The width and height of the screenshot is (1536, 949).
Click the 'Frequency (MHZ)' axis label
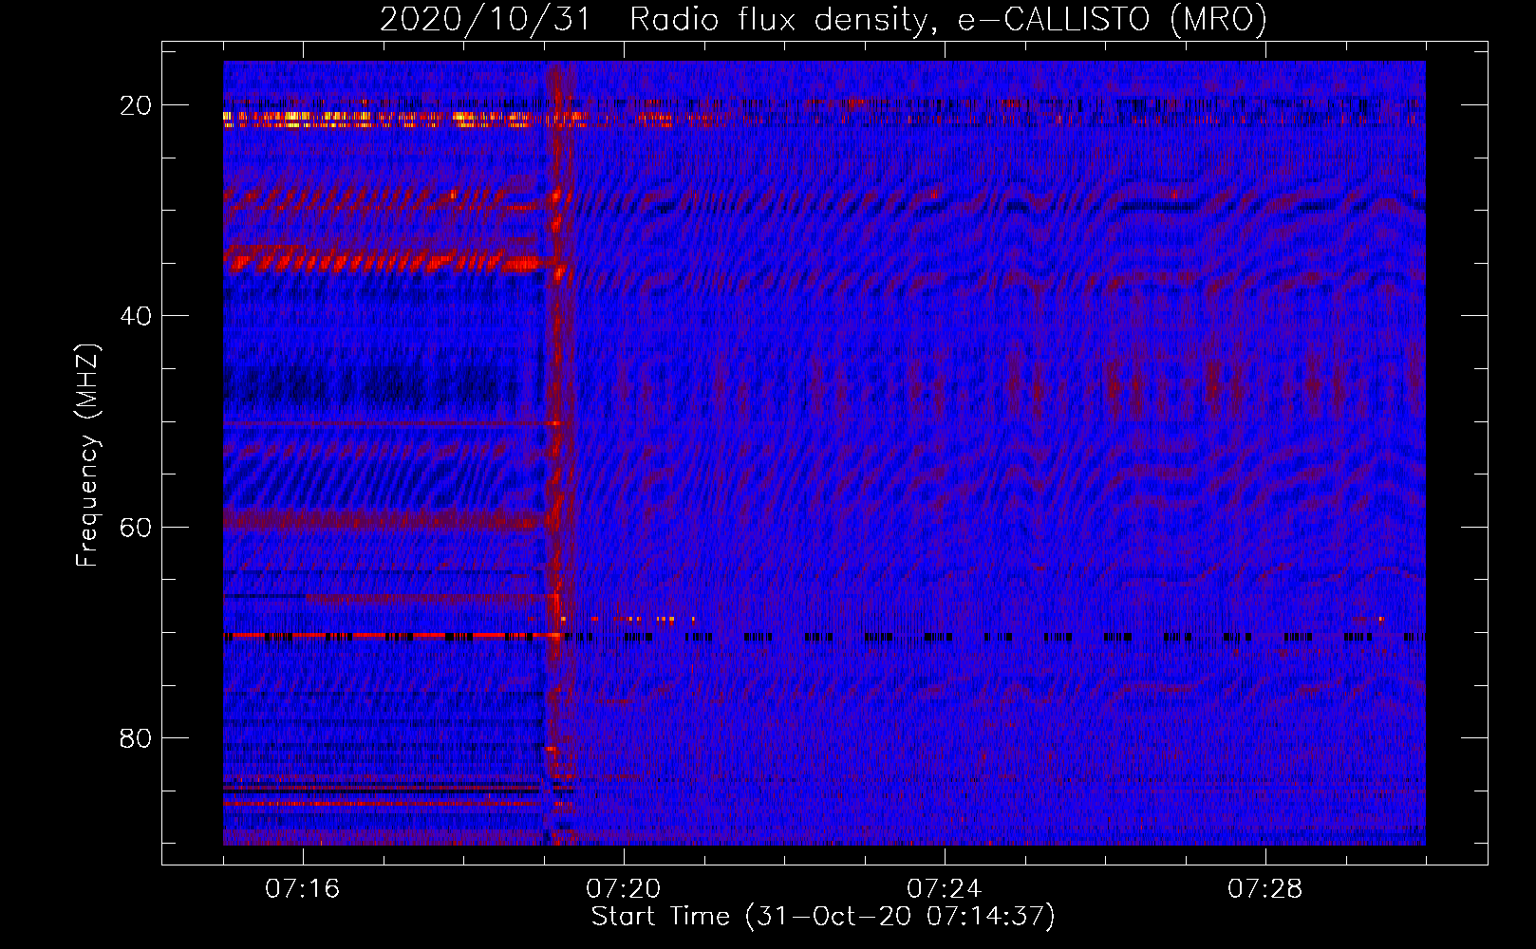point(87,456)
